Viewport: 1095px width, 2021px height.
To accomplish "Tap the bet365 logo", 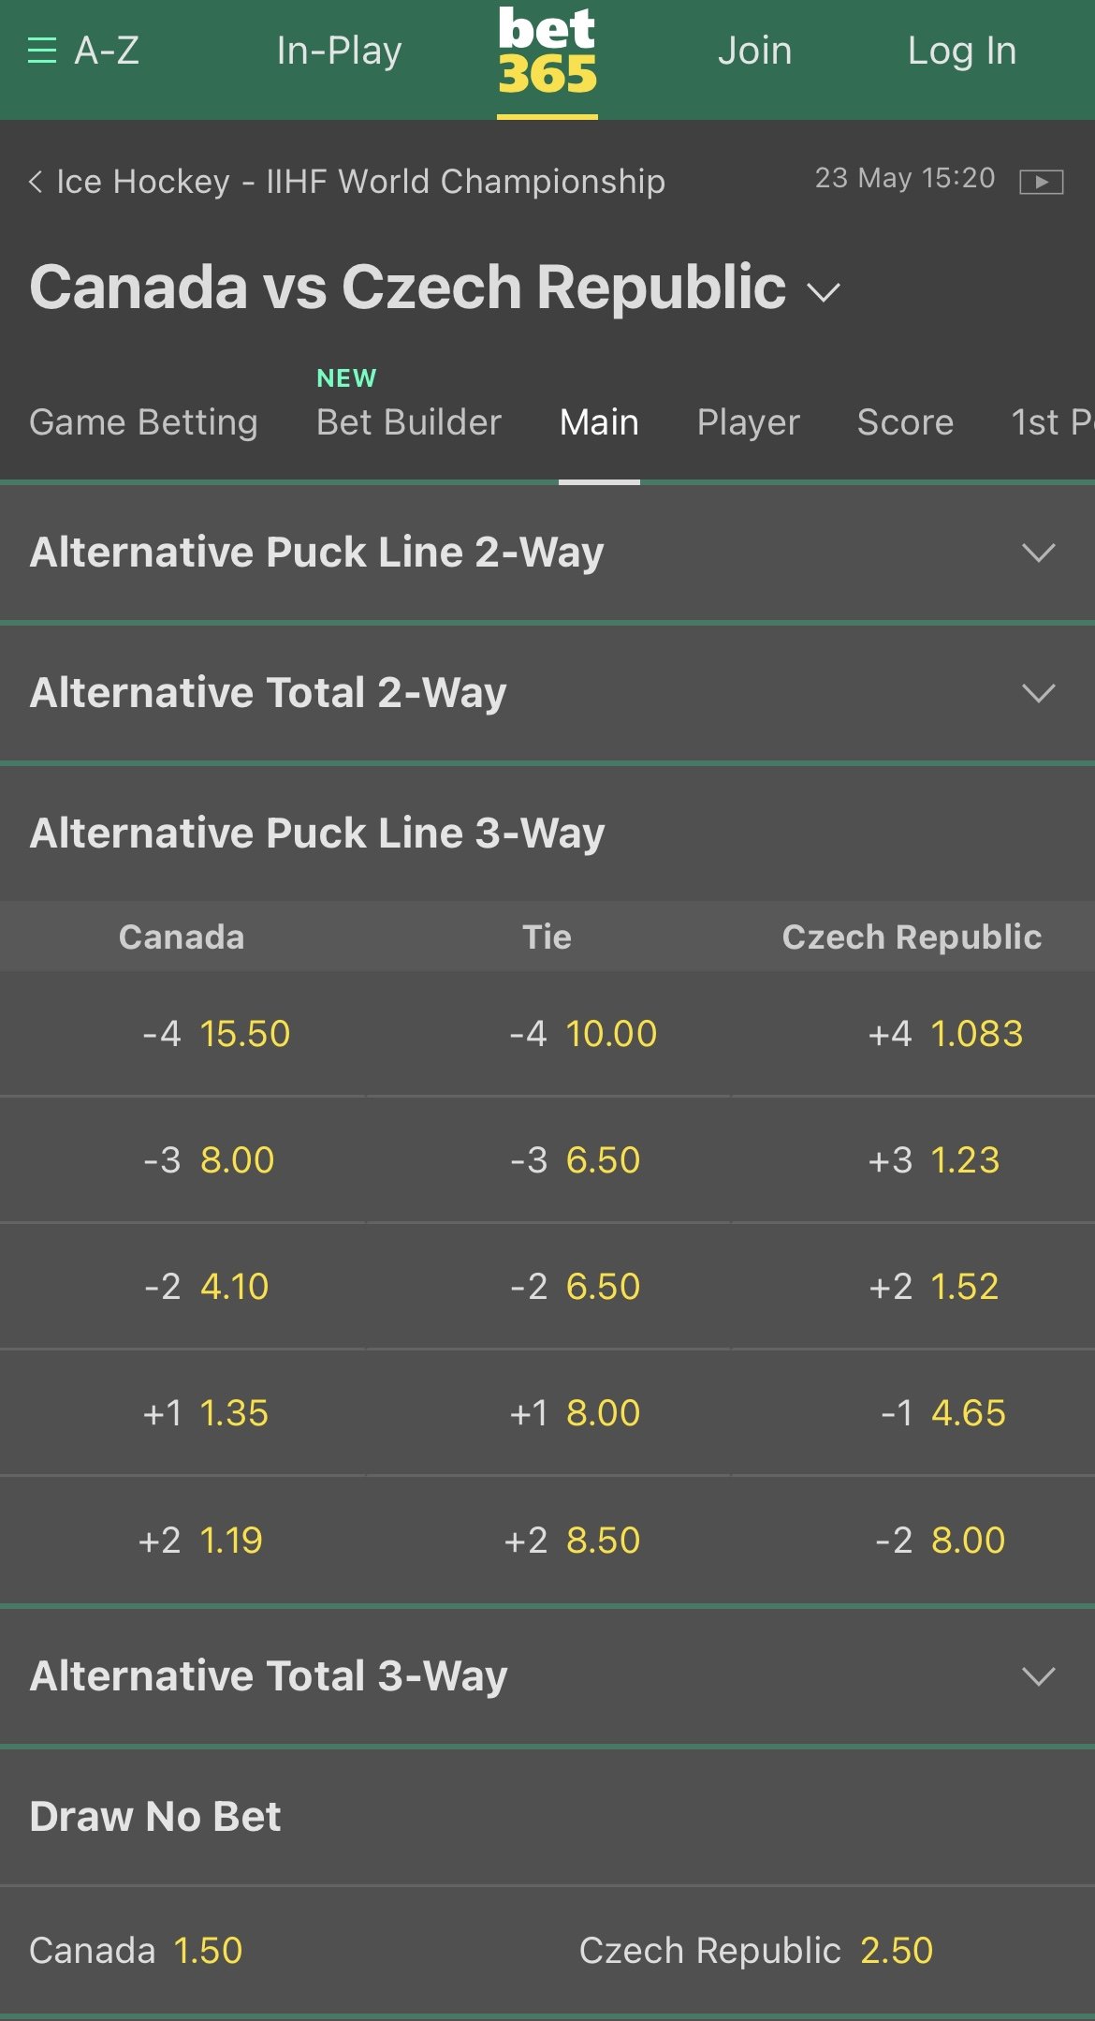I will [547, 52].
